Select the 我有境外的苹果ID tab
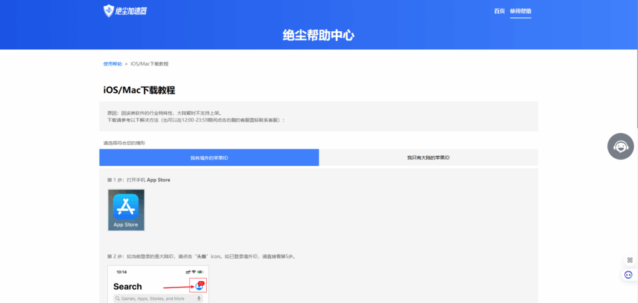 (x=209, y=158)
